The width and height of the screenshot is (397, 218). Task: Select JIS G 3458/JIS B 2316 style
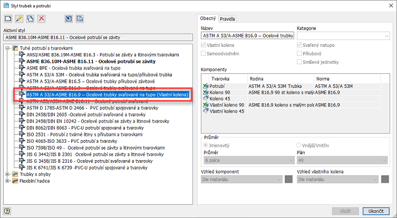(x=90, y=161)
